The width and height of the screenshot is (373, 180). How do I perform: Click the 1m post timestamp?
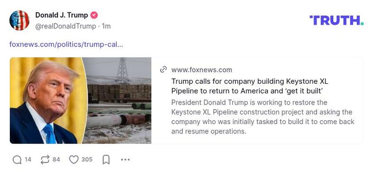[106, 26]
